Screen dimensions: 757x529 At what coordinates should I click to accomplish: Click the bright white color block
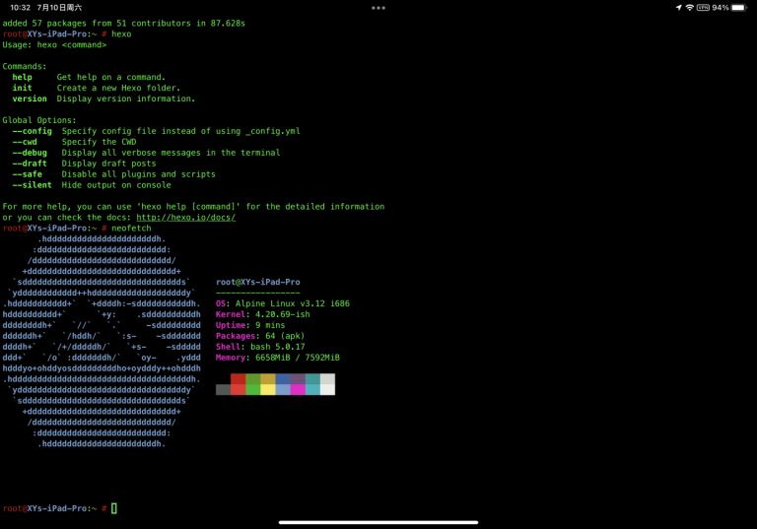327,389
